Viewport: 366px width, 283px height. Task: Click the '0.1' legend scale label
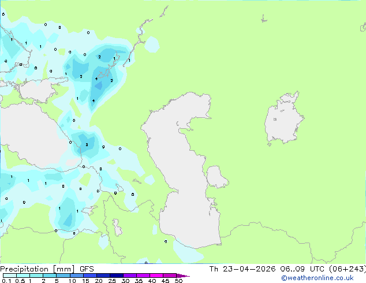(x=6, y=281)
